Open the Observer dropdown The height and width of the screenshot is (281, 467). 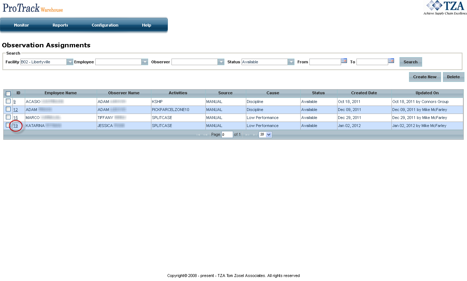coord(221,62)
